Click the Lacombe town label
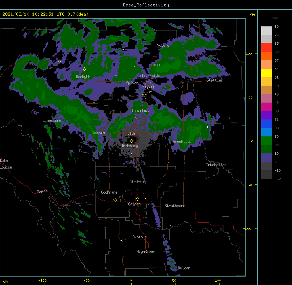Image resolution: width=292 pixels, height=285 pixels. 152,65
